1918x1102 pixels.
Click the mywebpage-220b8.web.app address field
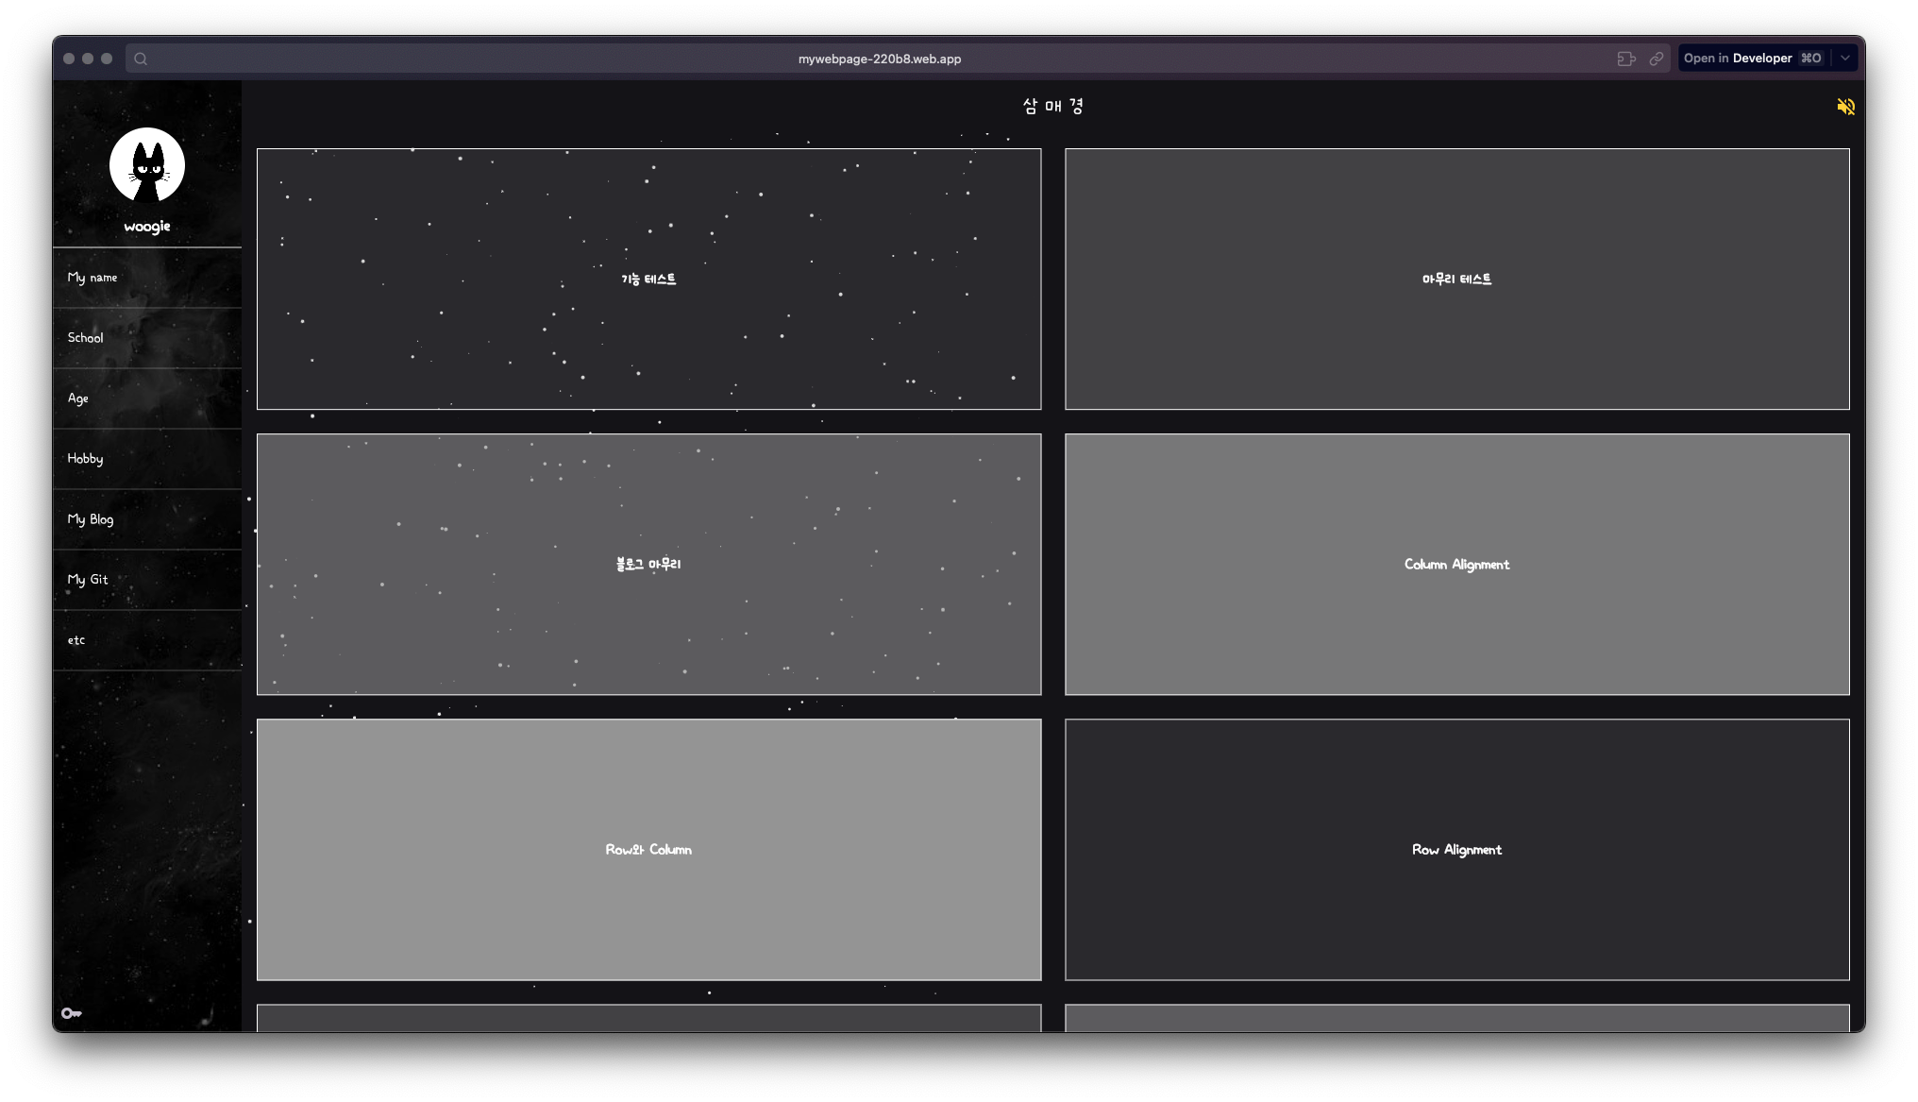pyautogui.click(x=879, y=59)
